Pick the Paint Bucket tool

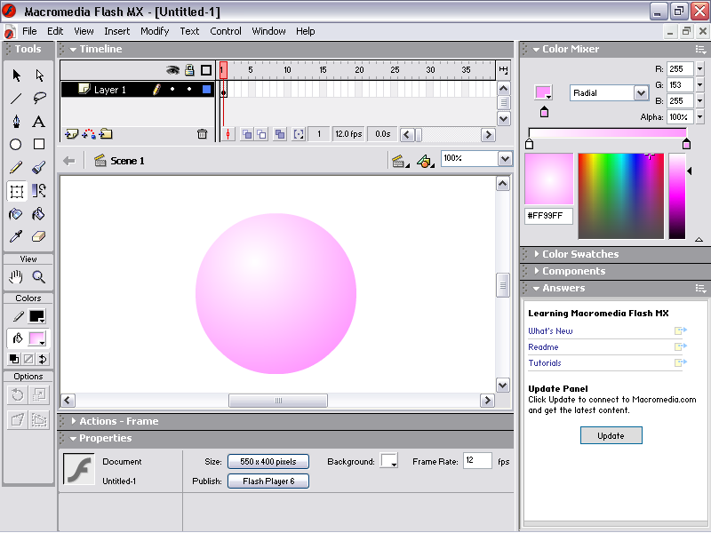click(39, 214)
